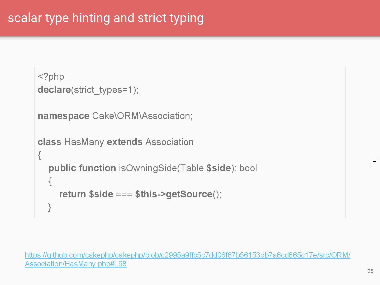The height and width of the screenshot is (285, 380).
Task: Click the bold extends keyword
Action: [125, 142]
